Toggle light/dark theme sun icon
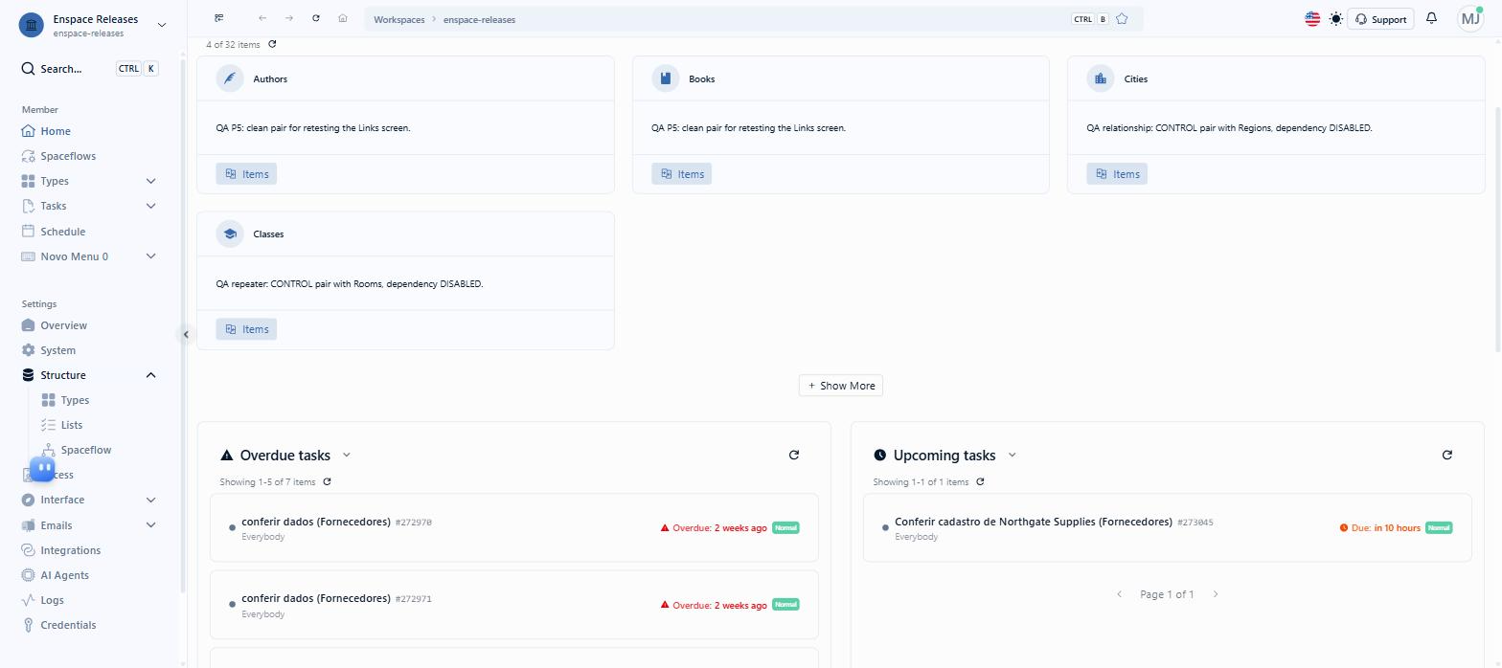Viewport: 1502px width, 668px height. pyautogui.click(x=1336, y=18)
